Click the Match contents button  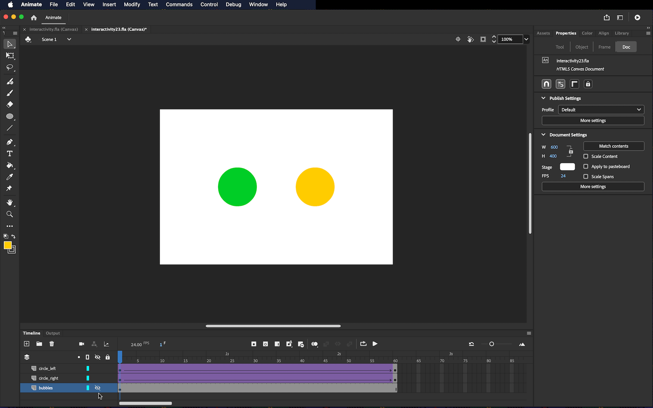613,146
